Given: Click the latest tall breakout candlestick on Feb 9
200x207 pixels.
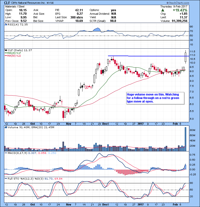Looking at the screenshot, I should pos(185,57).
